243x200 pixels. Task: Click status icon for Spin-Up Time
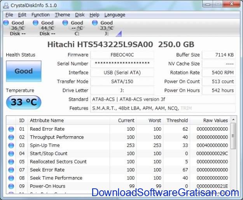(x=11, y=146)
